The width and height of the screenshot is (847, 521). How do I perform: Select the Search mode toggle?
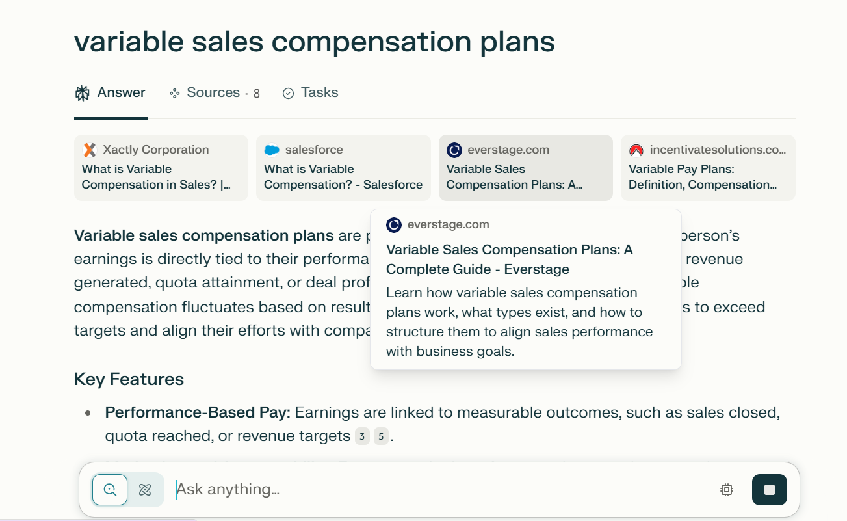tap(110, 490)
